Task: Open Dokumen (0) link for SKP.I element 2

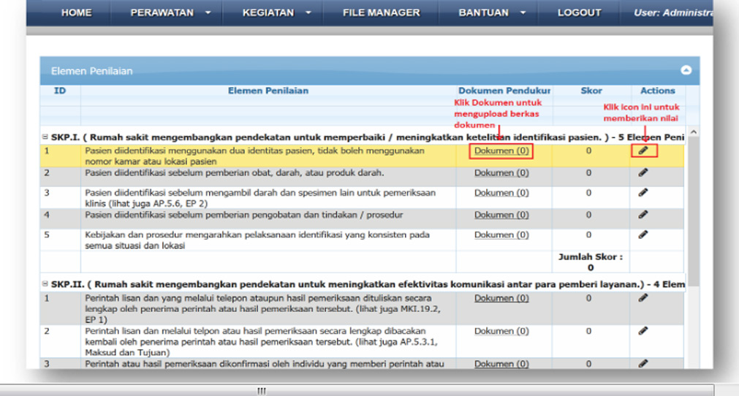Action: [501, 173]
